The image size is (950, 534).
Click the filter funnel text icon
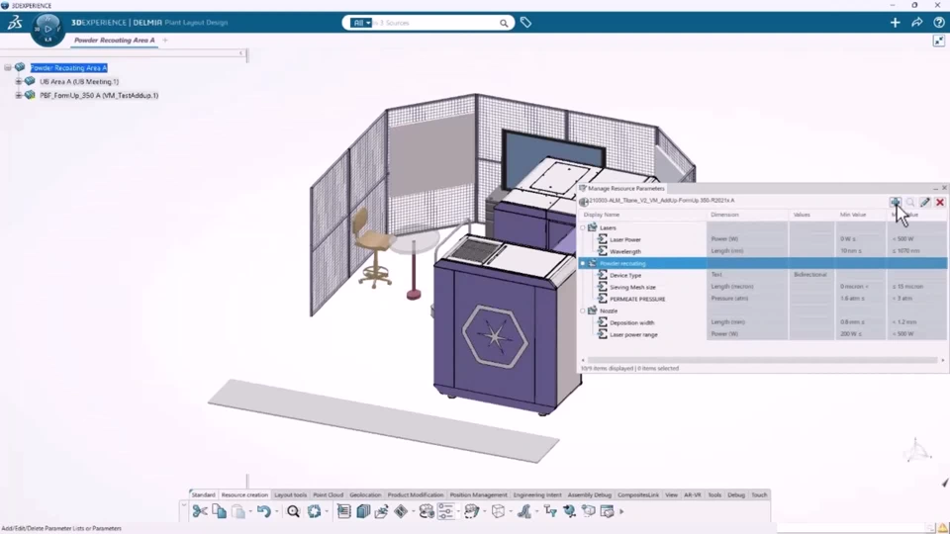click(550, 511)
